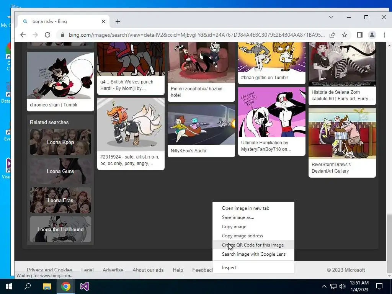Open 'Help' footer link
The width and height of the screenshot is (392, 294).
point(178,270)
